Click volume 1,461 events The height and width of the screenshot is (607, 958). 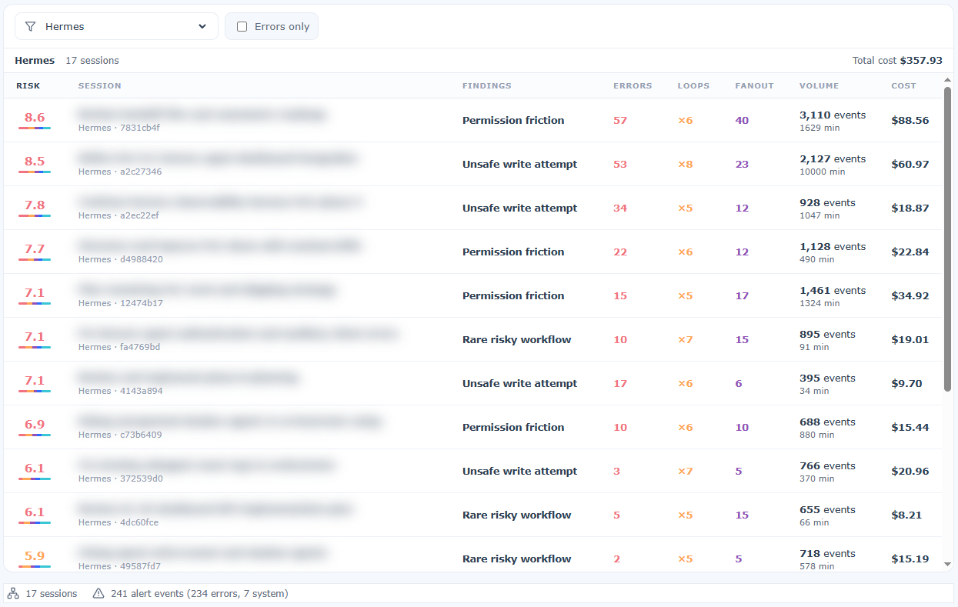pos(833,290)
